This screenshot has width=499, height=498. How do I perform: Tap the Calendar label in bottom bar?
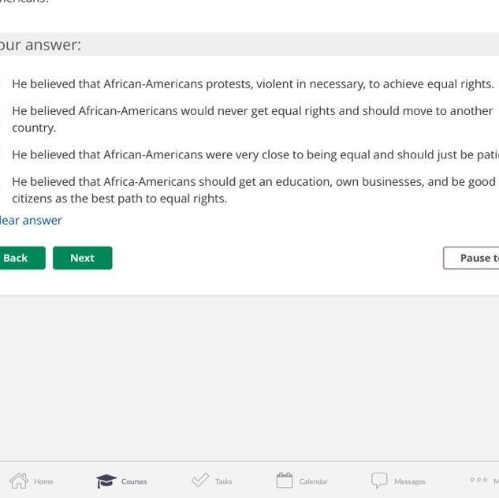[314, 481]
